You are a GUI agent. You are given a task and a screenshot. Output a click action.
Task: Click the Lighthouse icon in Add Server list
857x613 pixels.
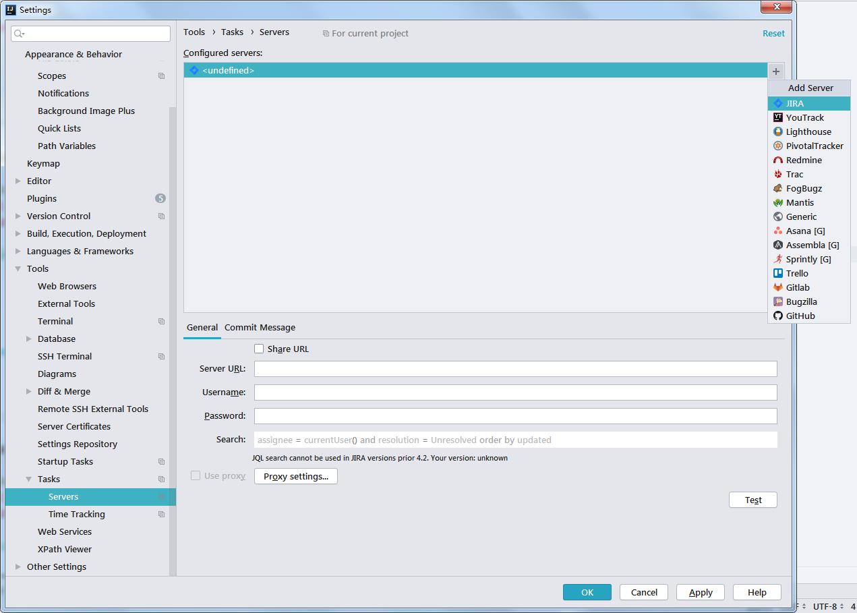coord(778,132)
